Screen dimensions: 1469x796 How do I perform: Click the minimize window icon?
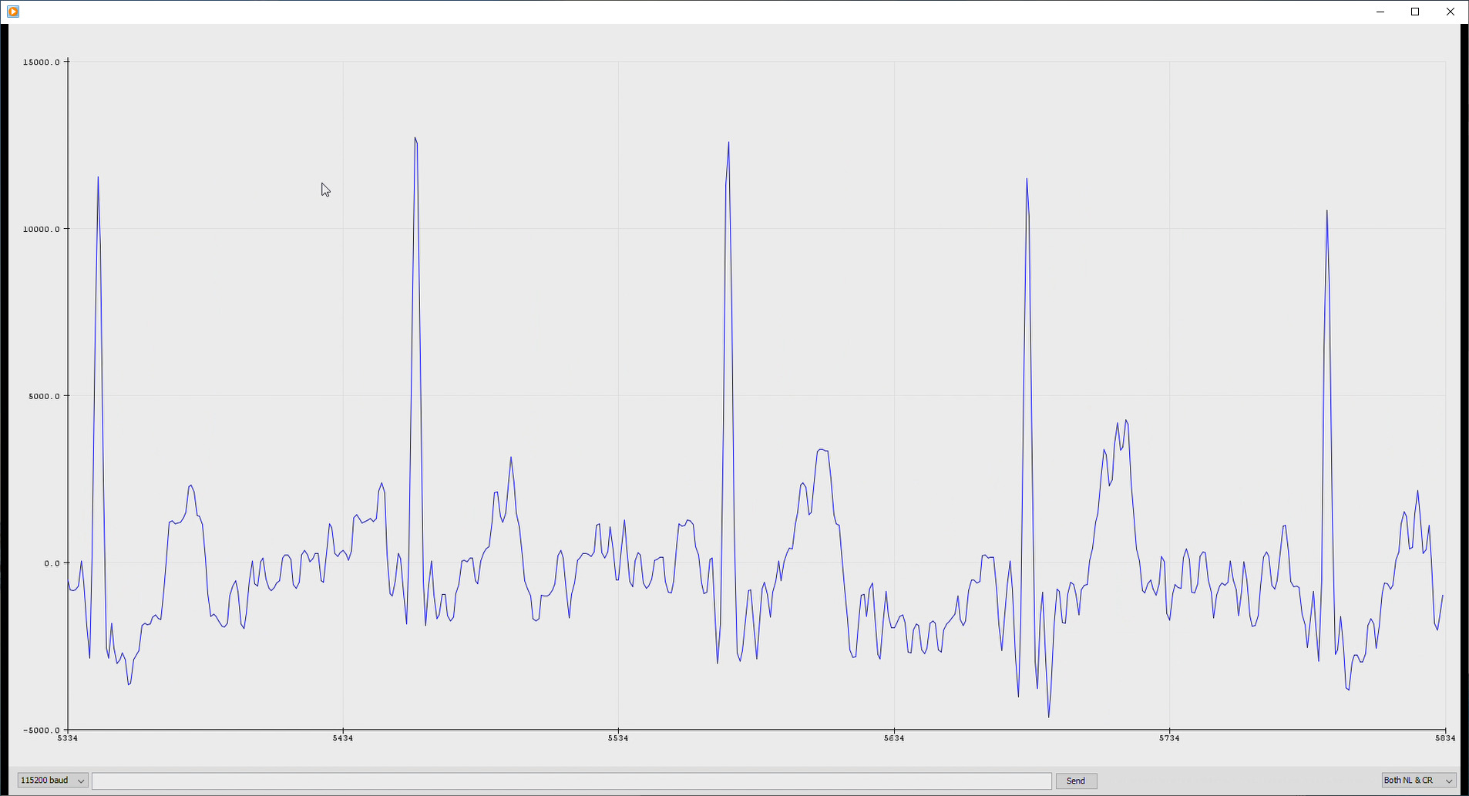coord(1380,12)
